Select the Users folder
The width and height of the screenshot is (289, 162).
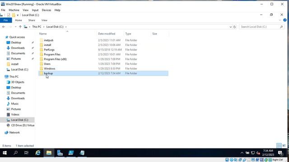(47, 64)
